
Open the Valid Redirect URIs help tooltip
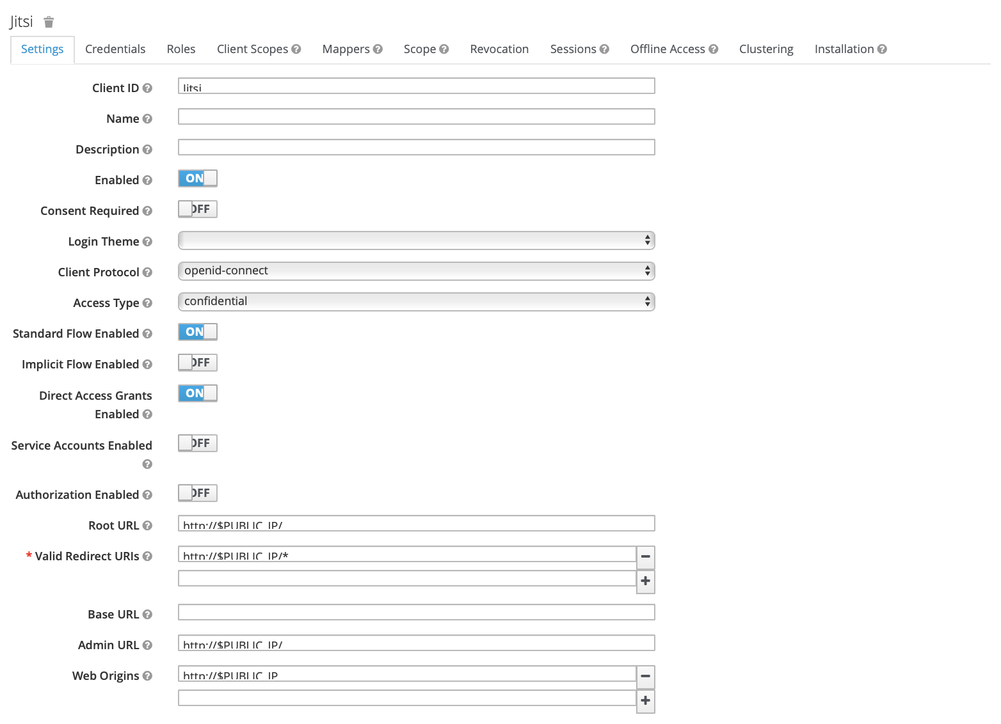click(x=148, y=556)
